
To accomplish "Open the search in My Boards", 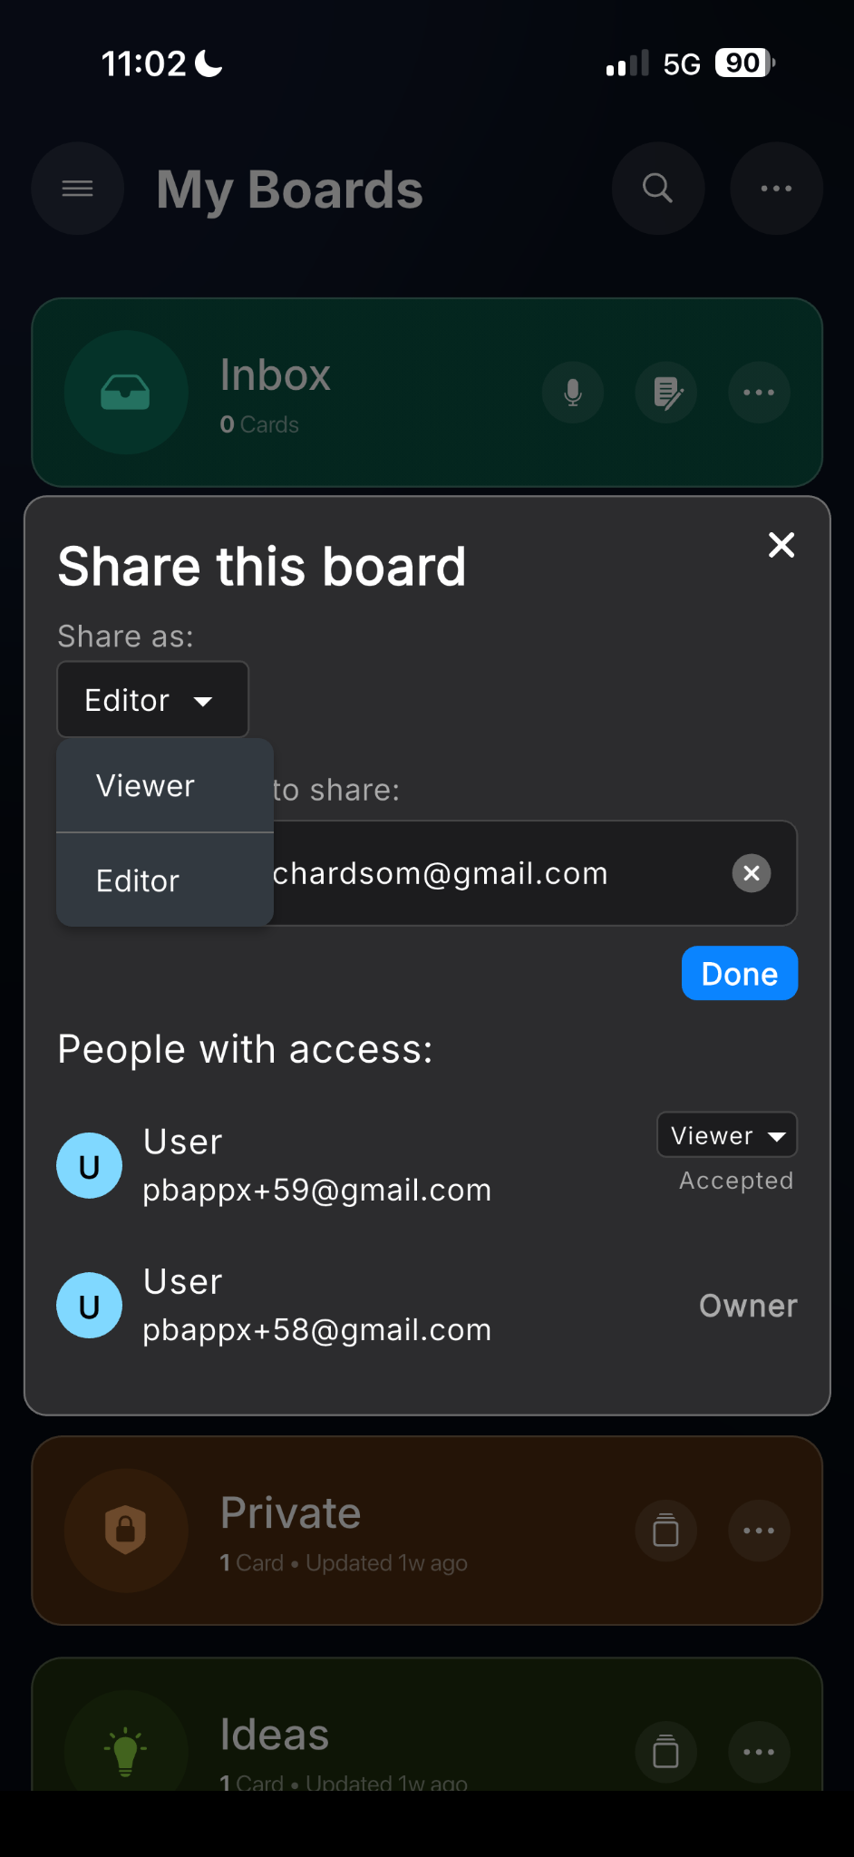I will click(657, 189).
